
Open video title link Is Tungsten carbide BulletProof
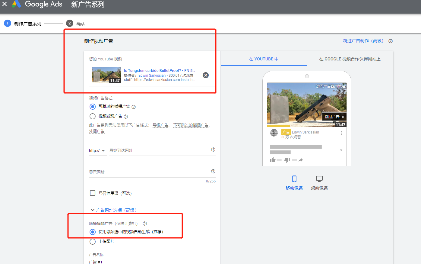160,70
